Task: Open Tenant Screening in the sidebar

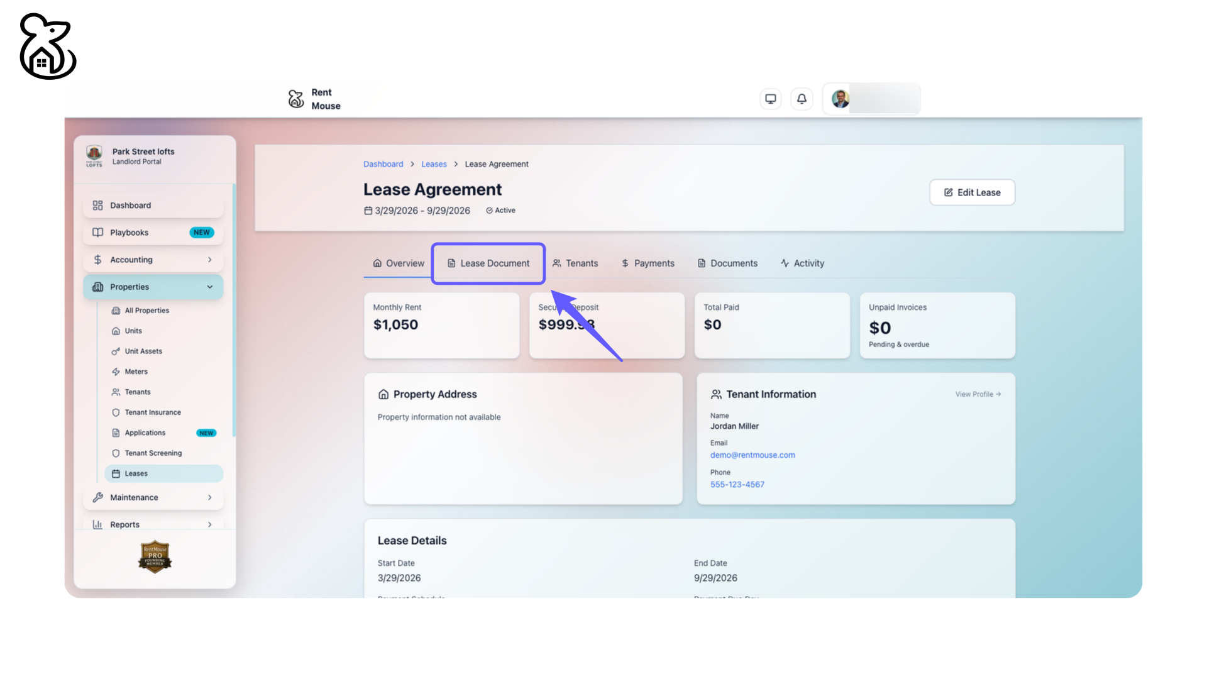Action: 153,453
